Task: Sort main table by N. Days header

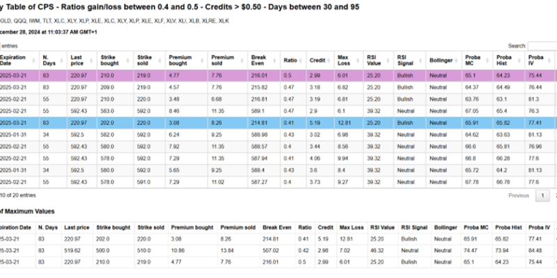Action: click(49, 60)
